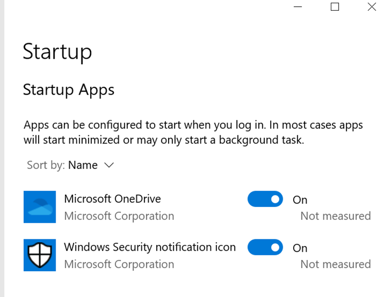Select the Microsoft OneDrive app name
Image resolution: width=384 pixels, height=297 pixels.
click(x=112, y=199)
